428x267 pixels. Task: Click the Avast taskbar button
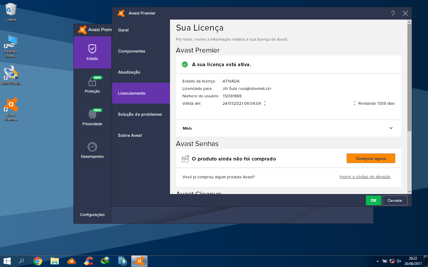pyautogui.click(x=139, y=261)
